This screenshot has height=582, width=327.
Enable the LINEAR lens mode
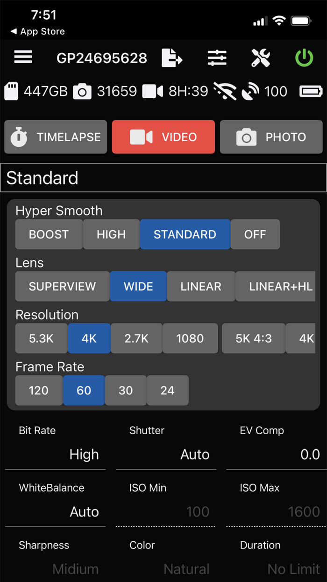click(201, 286)
